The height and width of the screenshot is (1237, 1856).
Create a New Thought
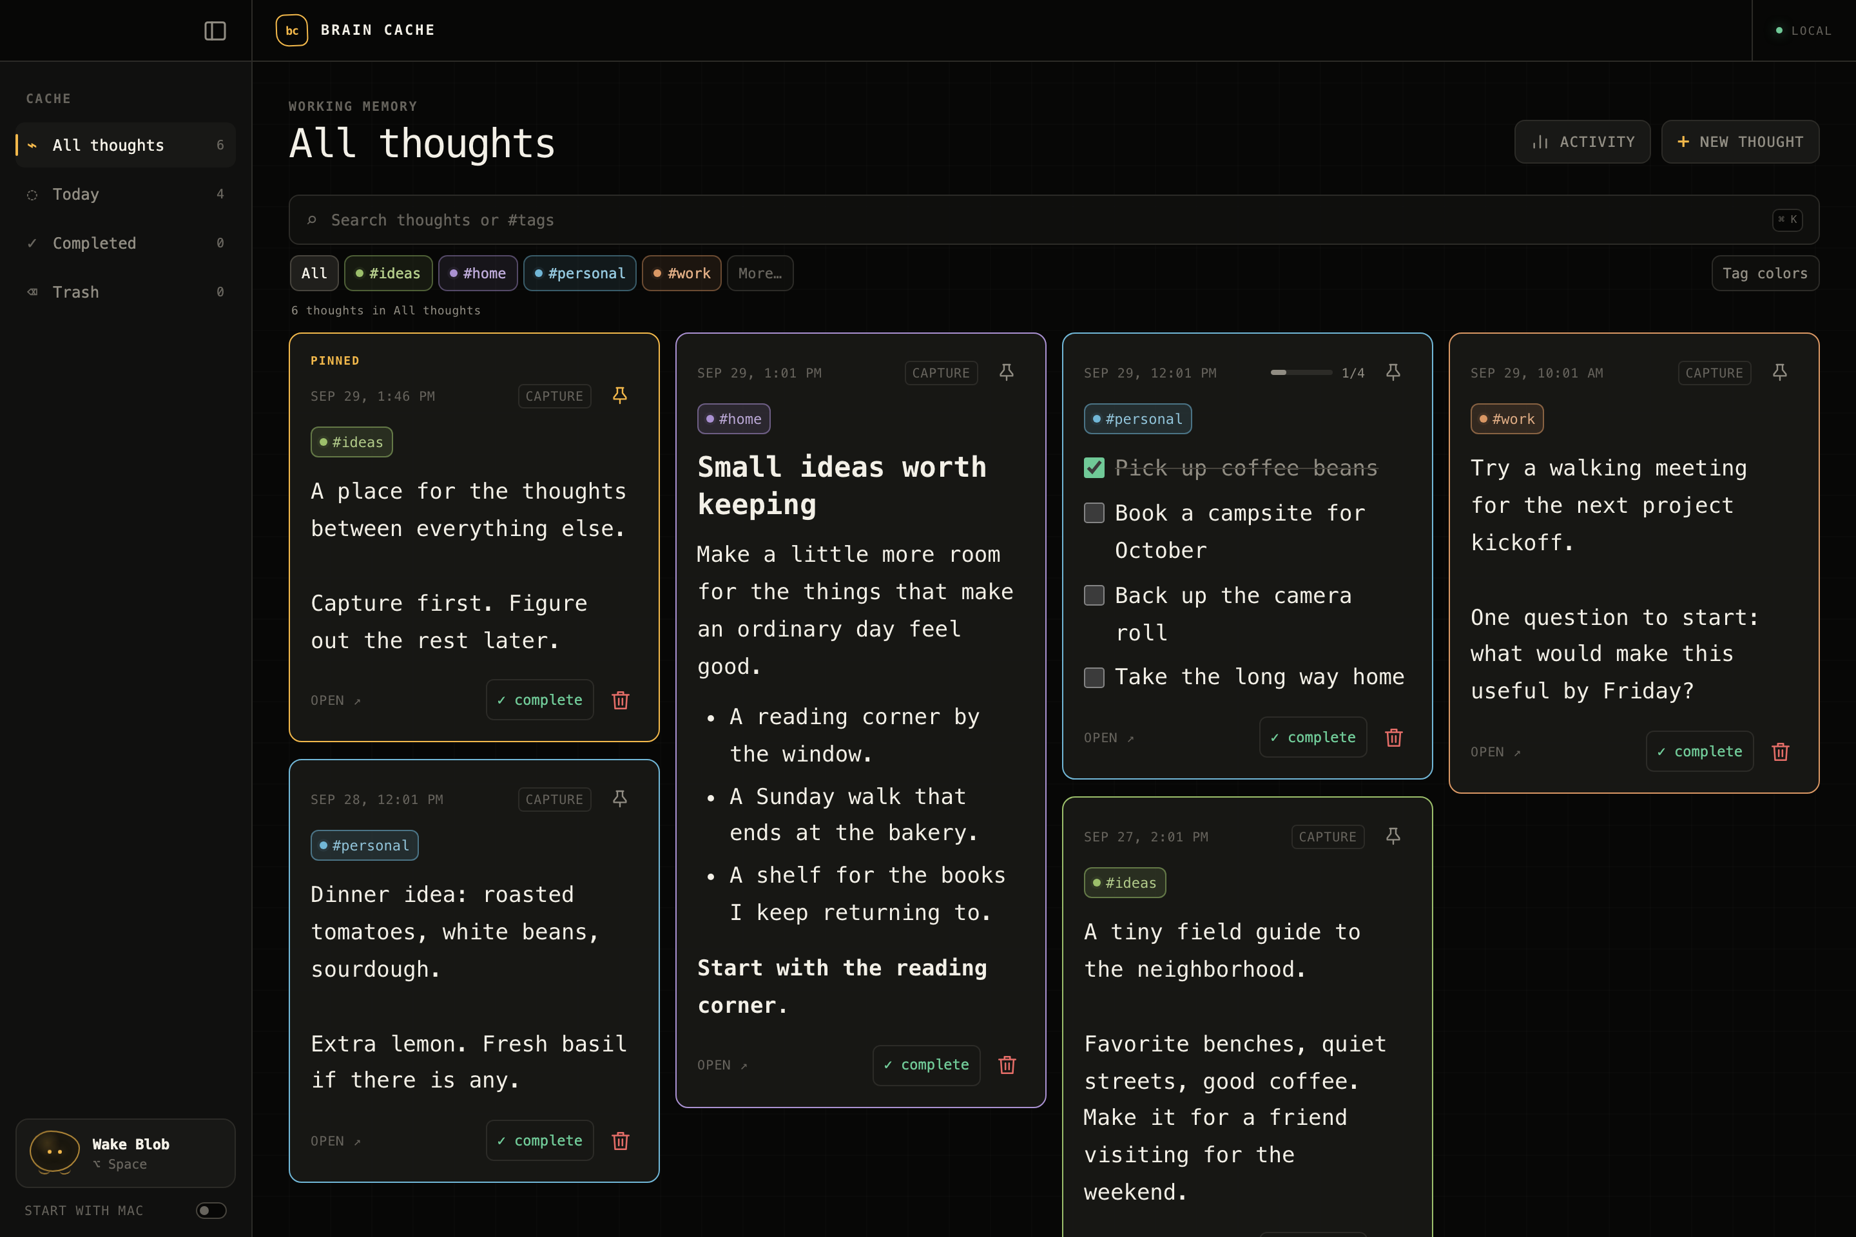[x=1741, y=142]
